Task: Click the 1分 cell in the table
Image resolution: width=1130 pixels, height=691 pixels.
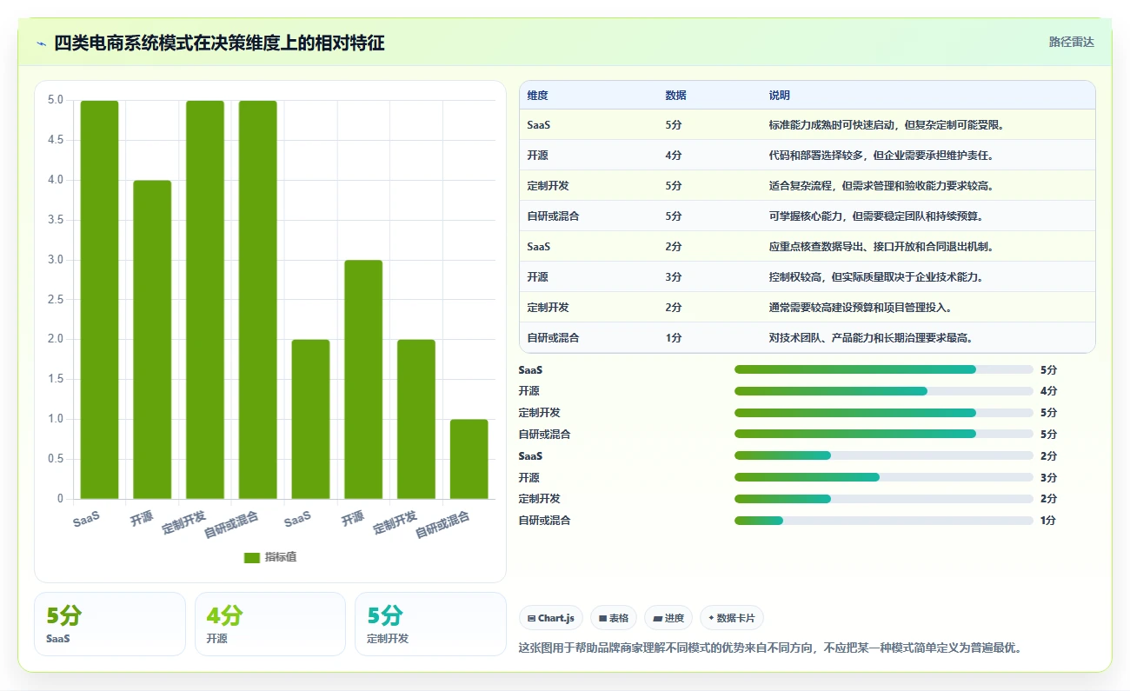Action: point(674,338)
